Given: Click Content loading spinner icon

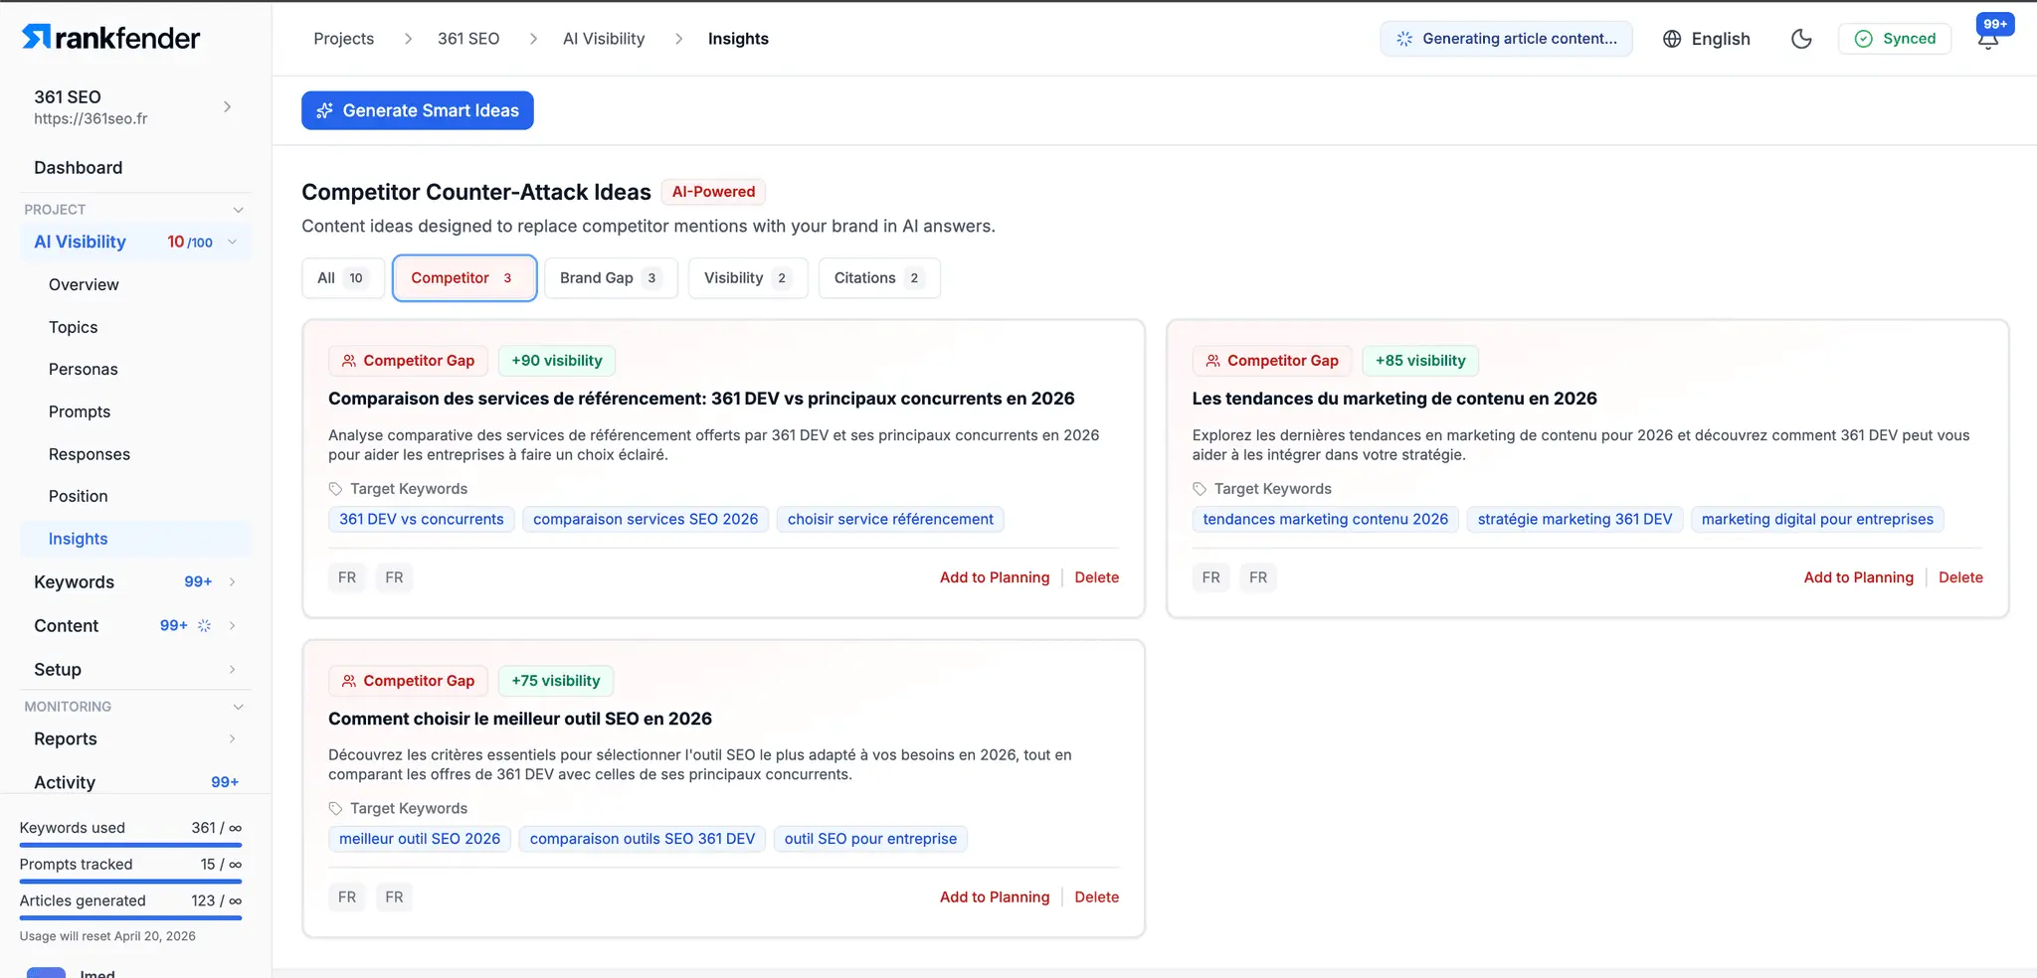Looking at the screenshot, I should coord(204,626).
